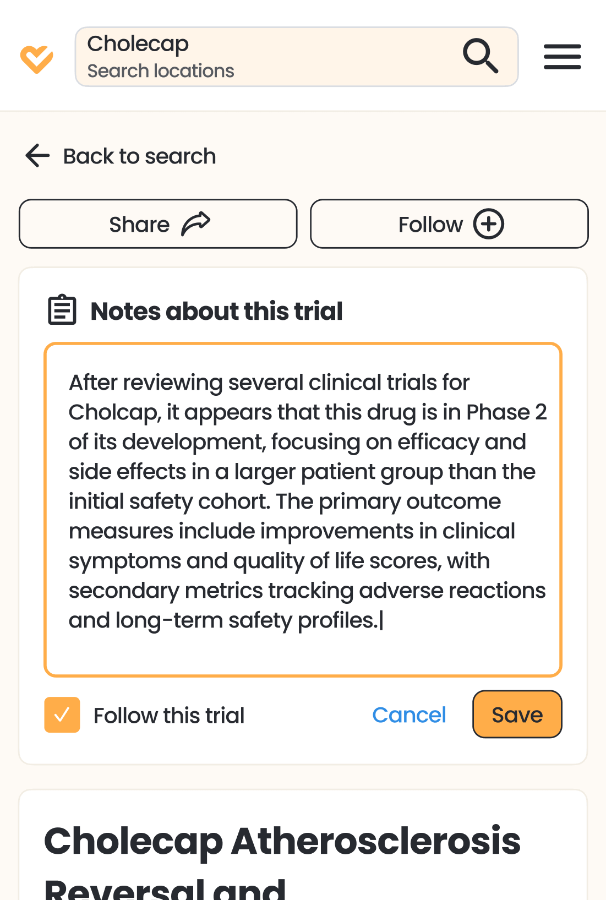
Task: Click the back arrow icon
Action: point(37,156)
